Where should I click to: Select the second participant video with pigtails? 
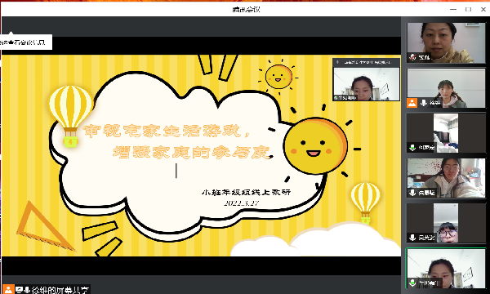point(446,88)
